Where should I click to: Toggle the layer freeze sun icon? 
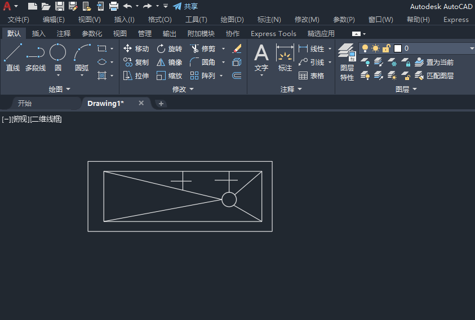pos(375,48)
